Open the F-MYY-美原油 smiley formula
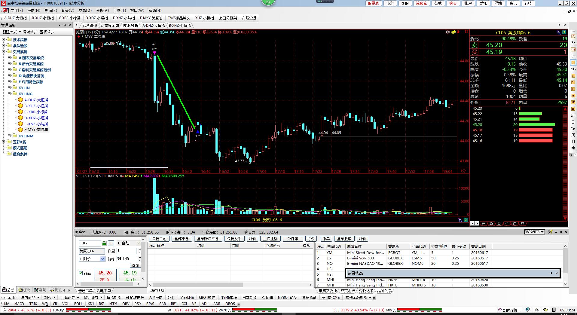This screenshot has width=577, height=315. (36, 130)
